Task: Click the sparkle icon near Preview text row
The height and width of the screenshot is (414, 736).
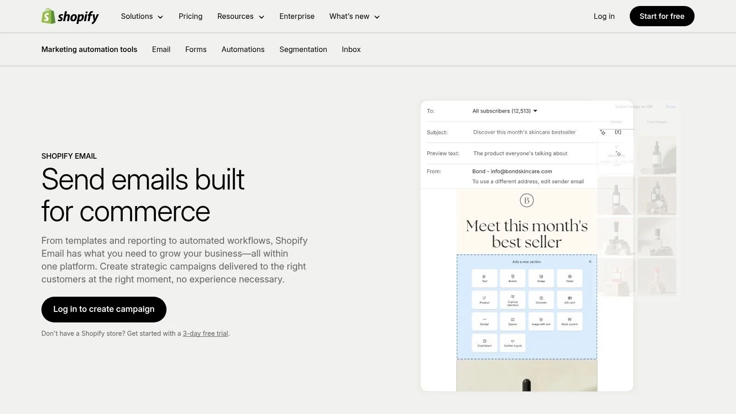Action: pyautogui.click(x=618, y=154)
